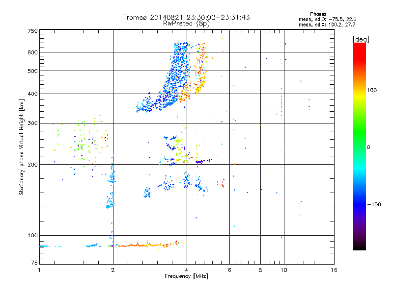393x294 pixels.
Task: Click the "16" MHz frequency tick label
Action: click(x=334, y=270)
